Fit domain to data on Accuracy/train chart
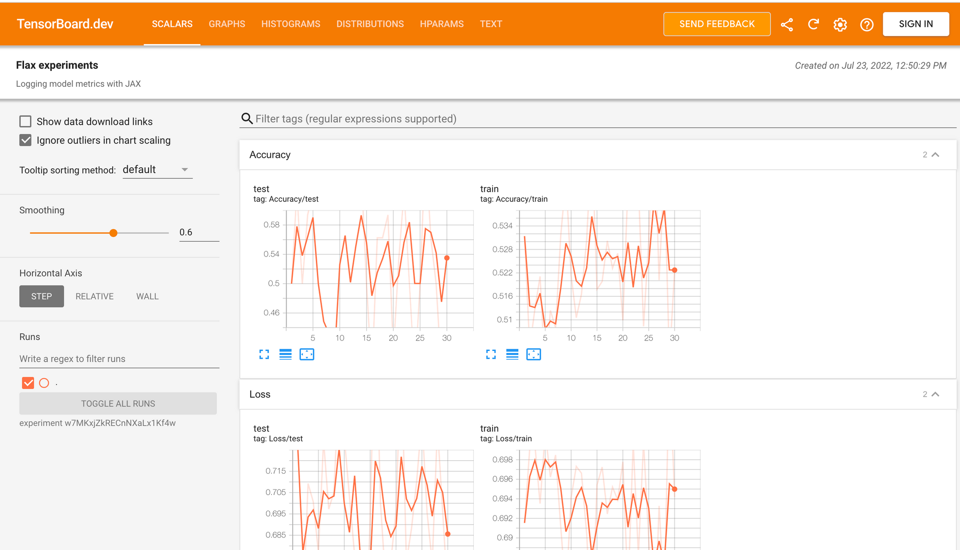 click(534, 354)
